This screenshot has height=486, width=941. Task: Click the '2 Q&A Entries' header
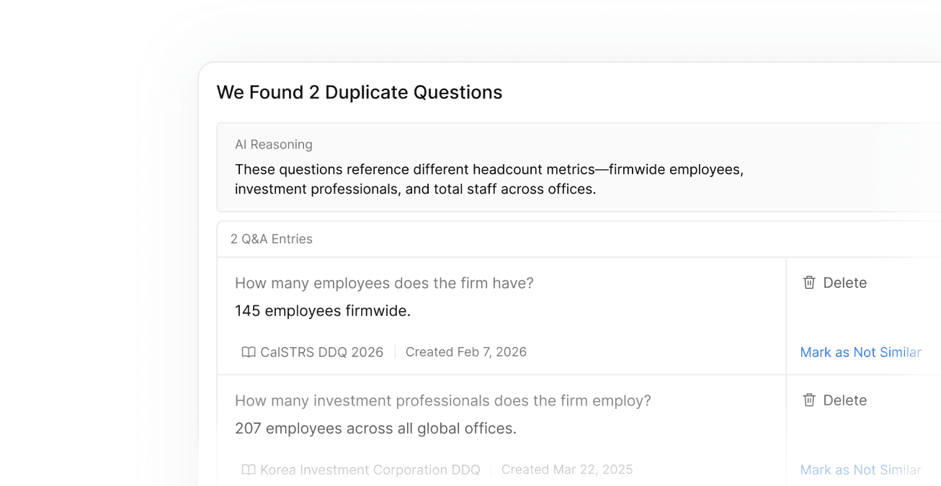click(272, 239)
